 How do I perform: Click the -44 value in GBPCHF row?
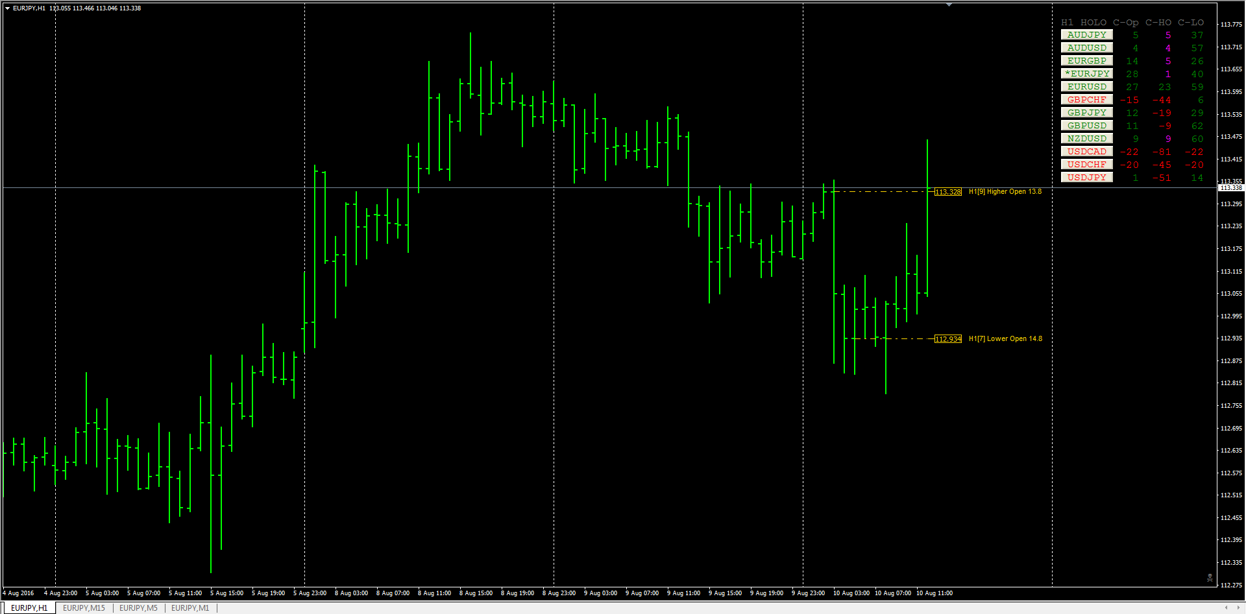(x=1162, y=100)
